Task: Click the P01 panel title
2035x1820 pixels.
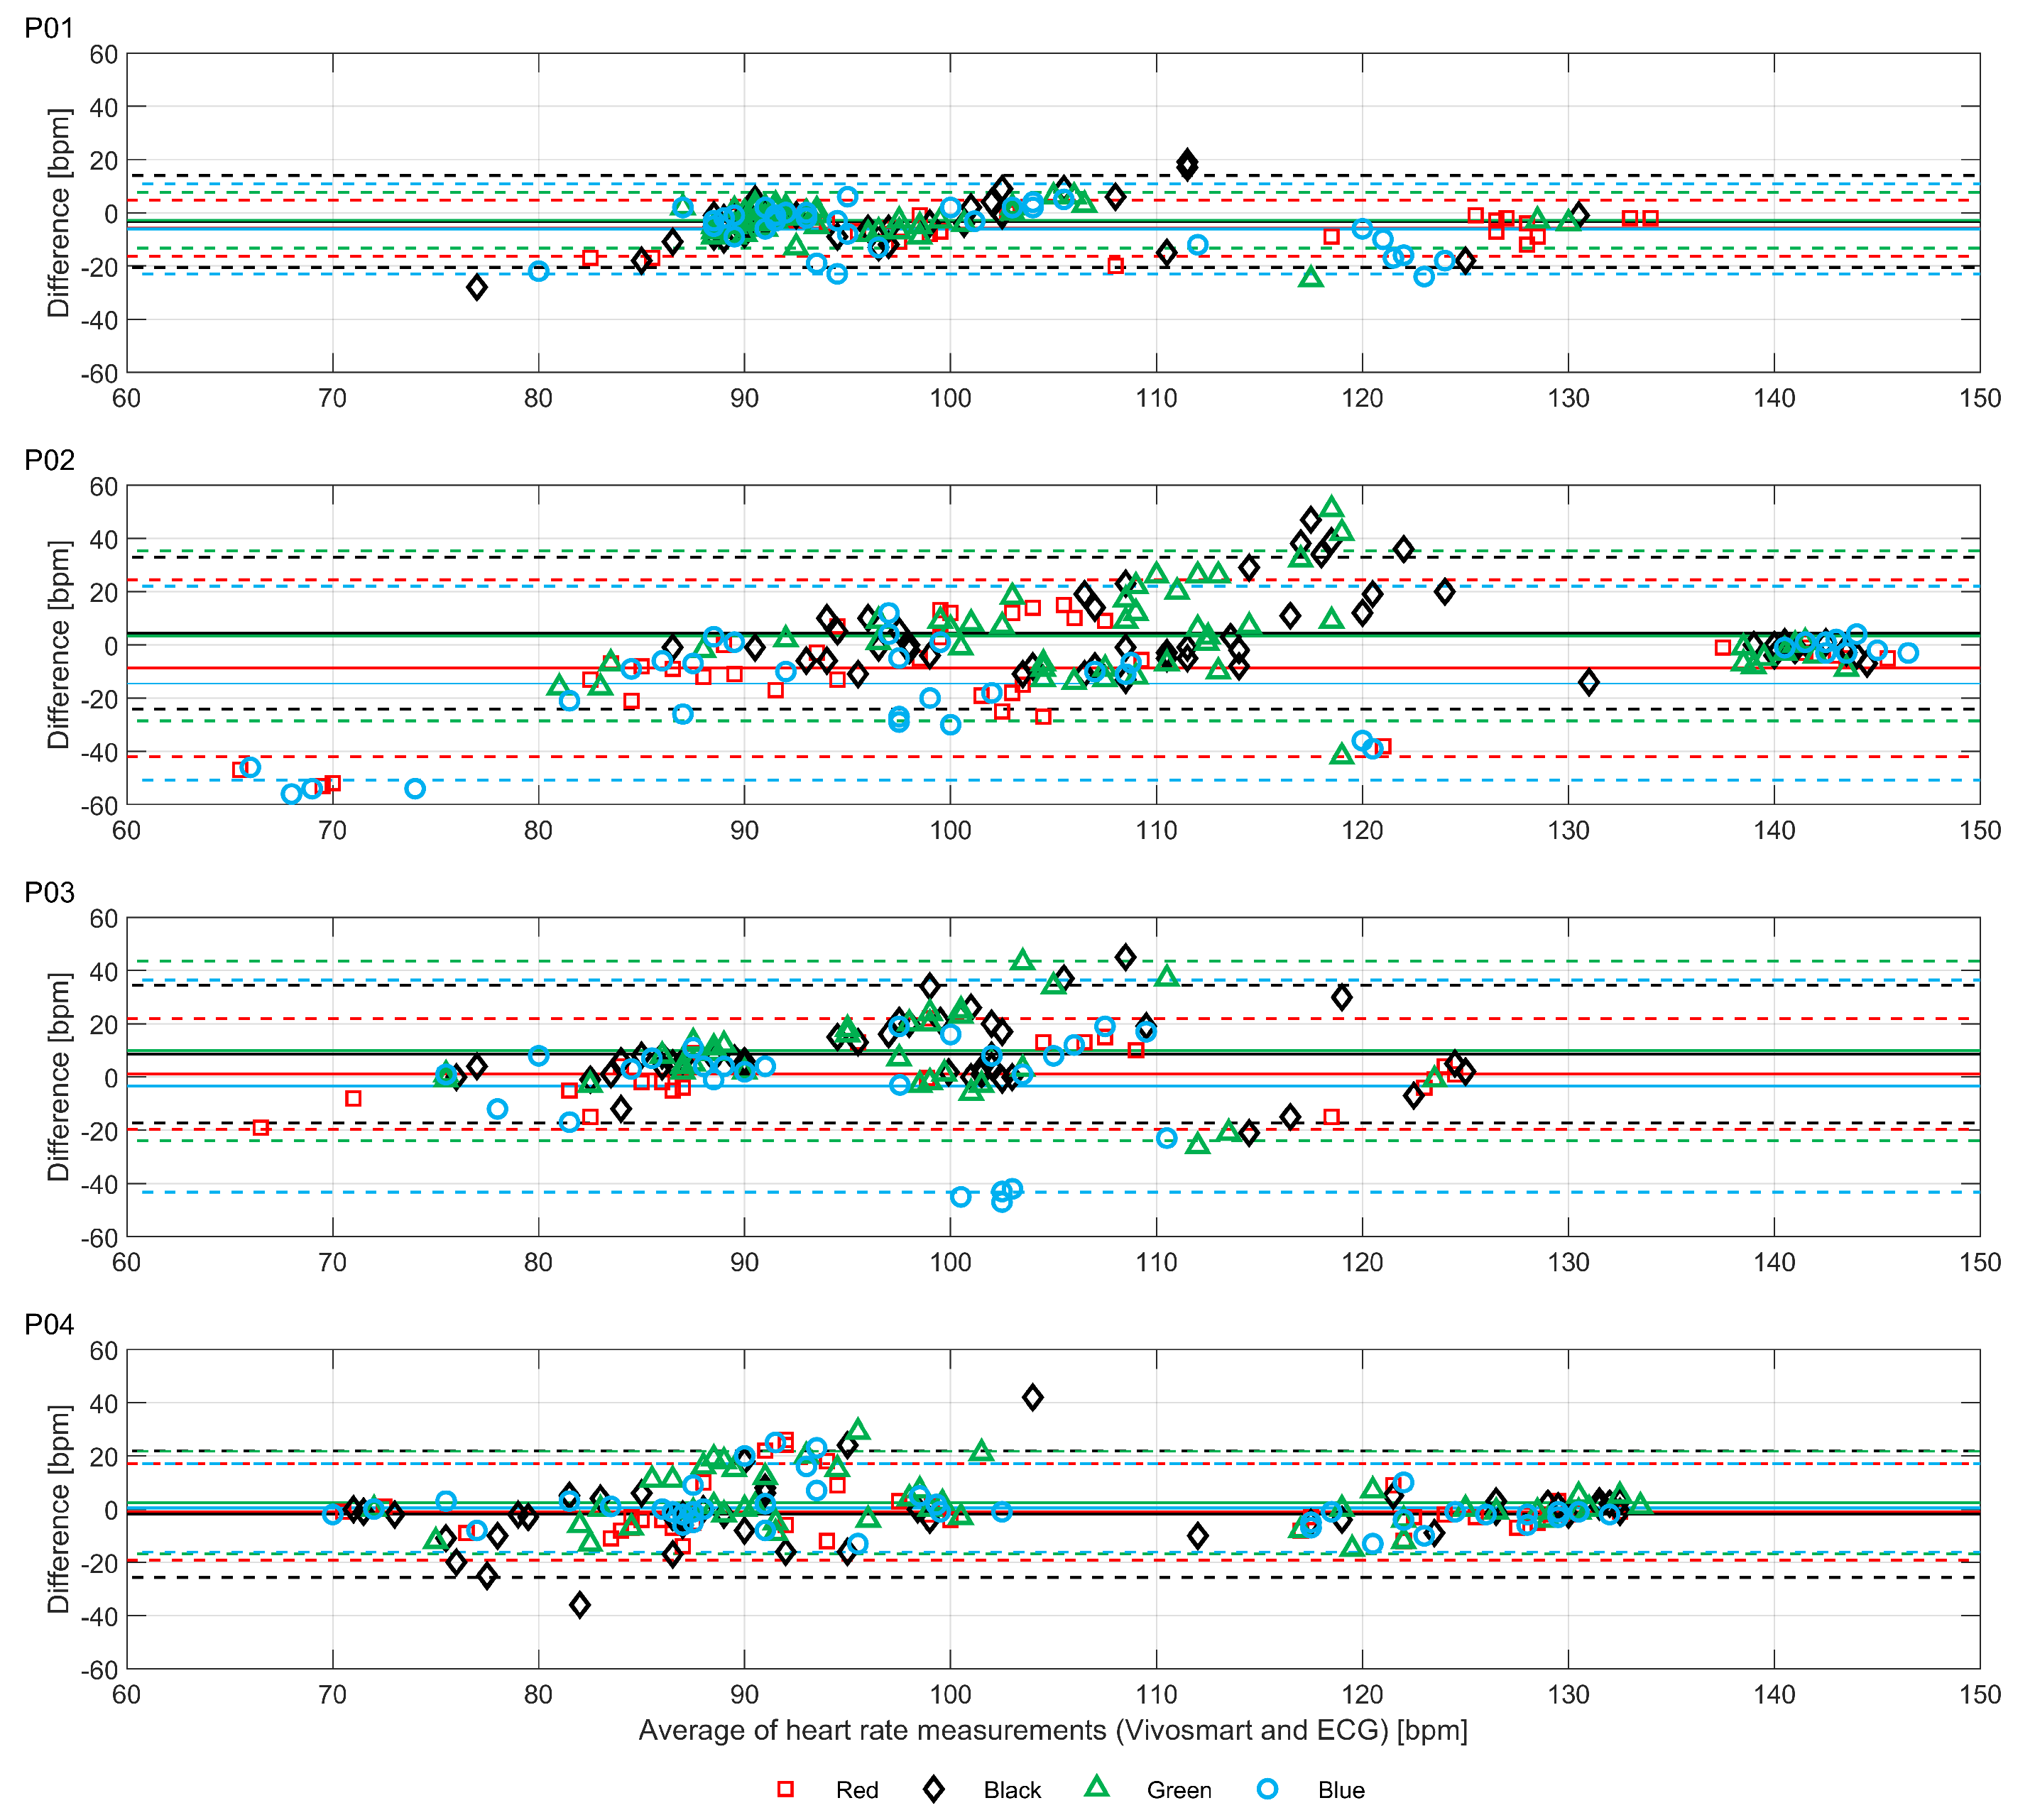Action: (x=49, y=28)
